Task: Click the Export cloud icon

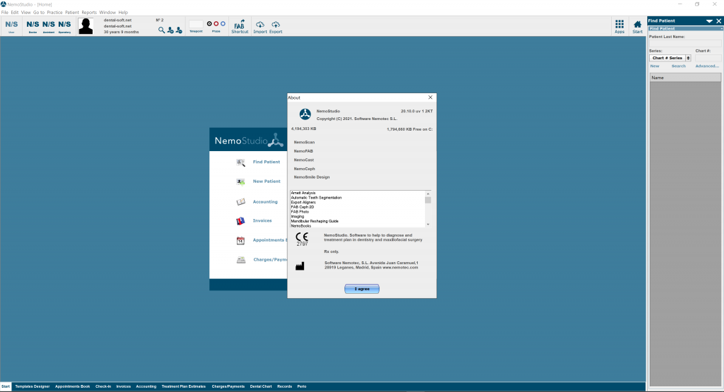Action: point(276,25)
